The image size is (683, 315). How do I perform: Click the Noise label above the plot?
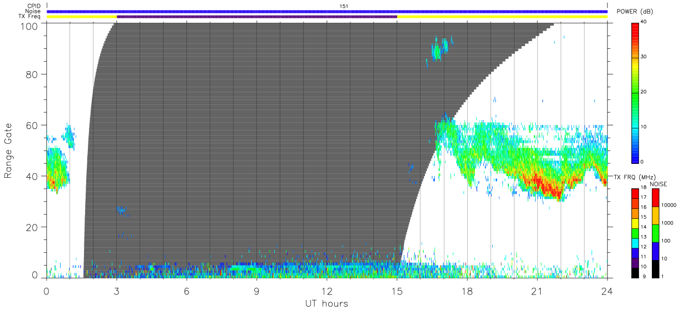pos(33,11)
